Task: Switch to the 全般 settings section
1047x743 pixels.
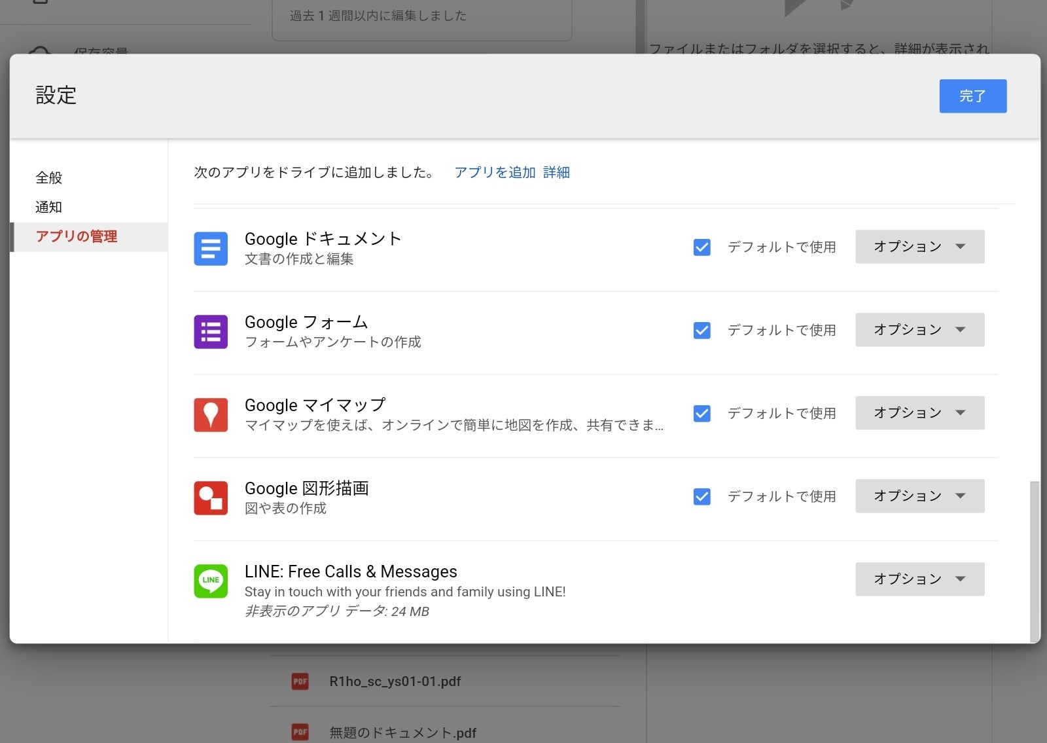Action: click(x=49, y=178)
